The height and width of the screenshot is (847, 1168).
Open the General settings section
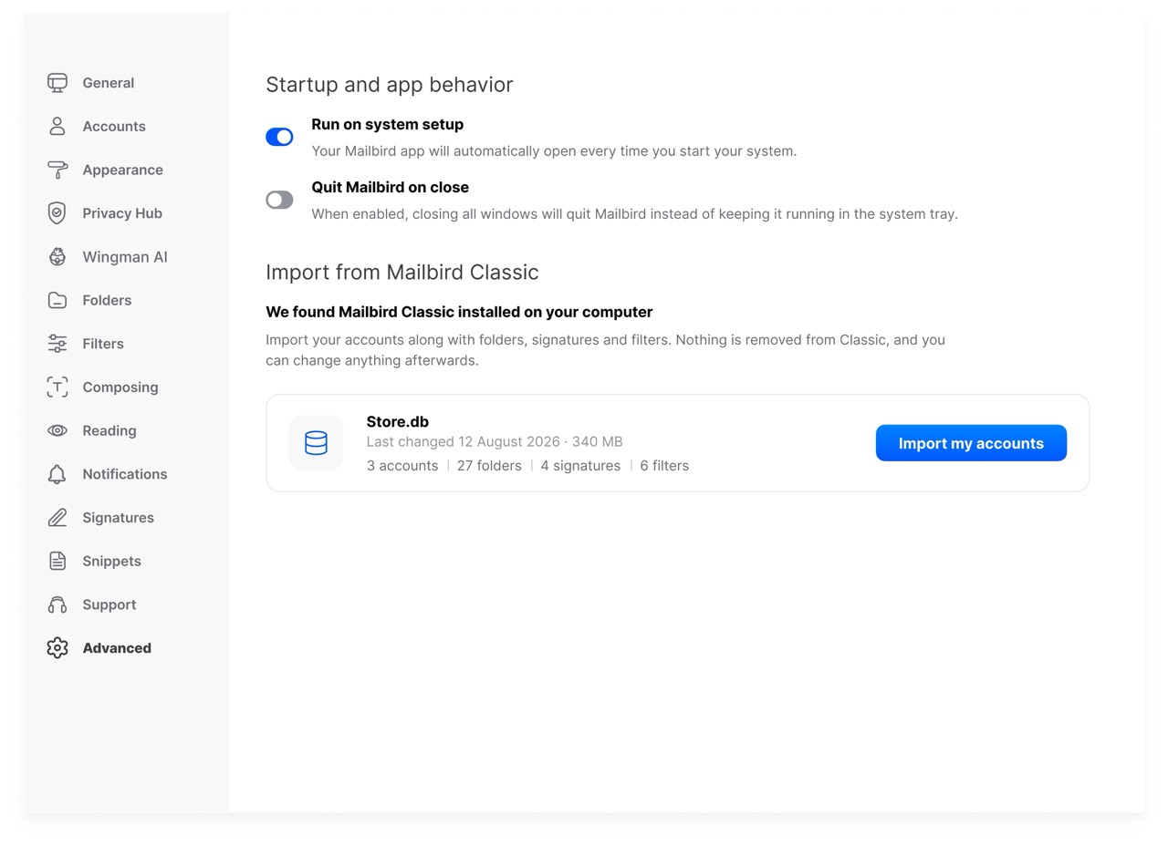108,83
